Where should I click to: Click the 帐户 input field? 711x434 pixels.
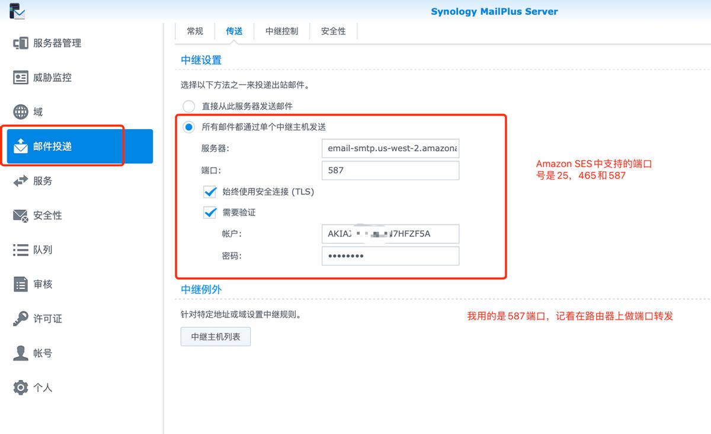coord(390,234)
